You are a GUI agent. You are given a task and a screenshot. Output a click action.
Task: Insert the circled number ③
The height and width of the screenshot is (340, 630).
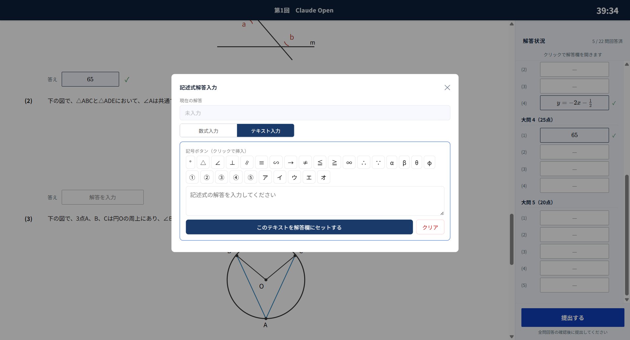[x=221, y=177]
